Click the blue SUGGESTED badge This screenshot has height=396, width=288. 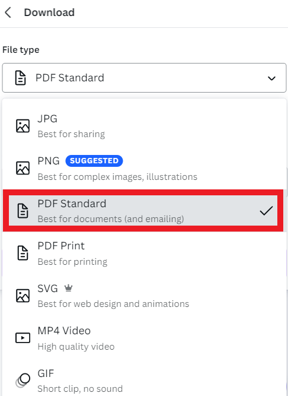coord(94,161)
